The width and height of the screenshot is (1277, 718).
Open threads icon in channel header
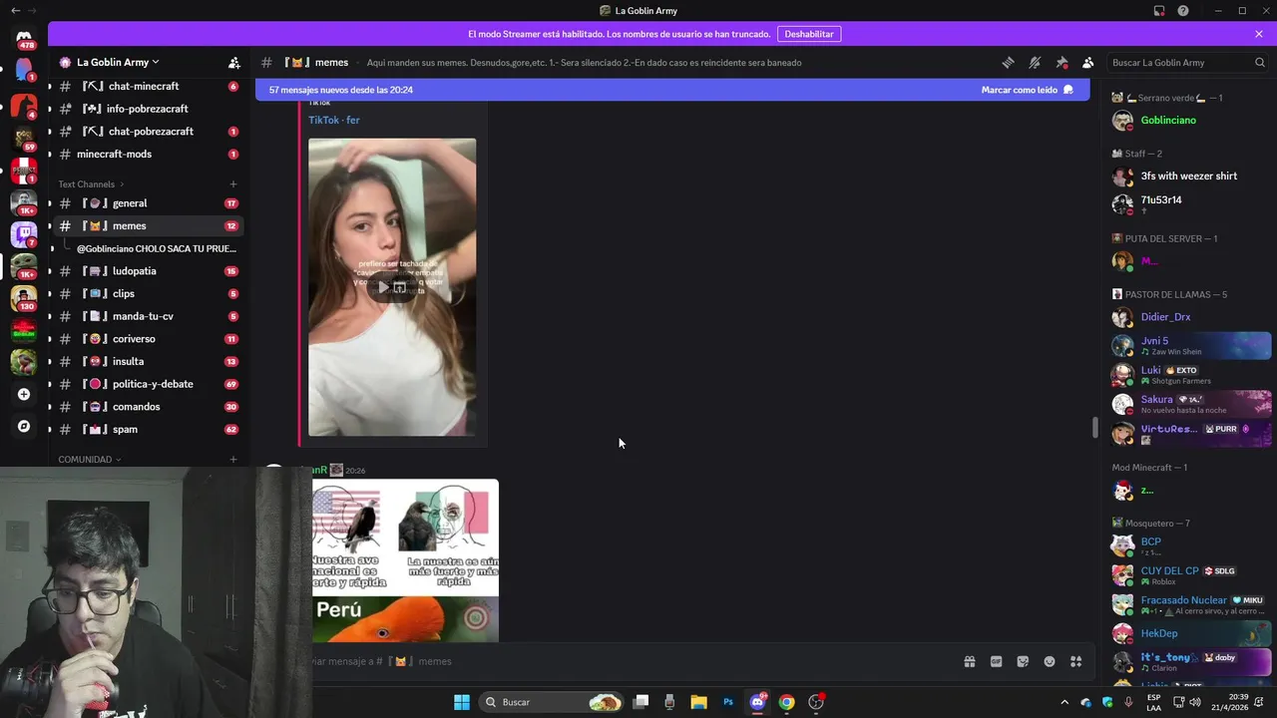[x=1008, y=62]
